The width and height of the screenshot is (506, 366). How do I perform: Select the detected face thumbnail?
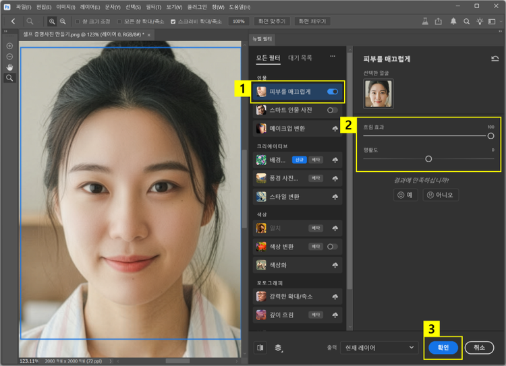378,94
